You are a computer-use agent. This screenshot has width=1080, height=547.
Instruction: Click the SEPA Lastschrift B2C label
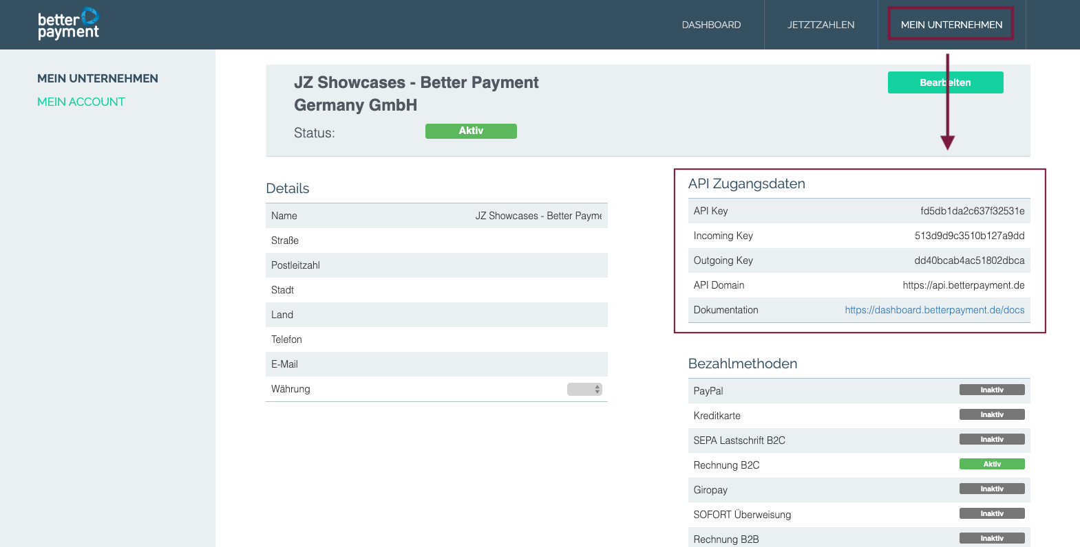739,440
